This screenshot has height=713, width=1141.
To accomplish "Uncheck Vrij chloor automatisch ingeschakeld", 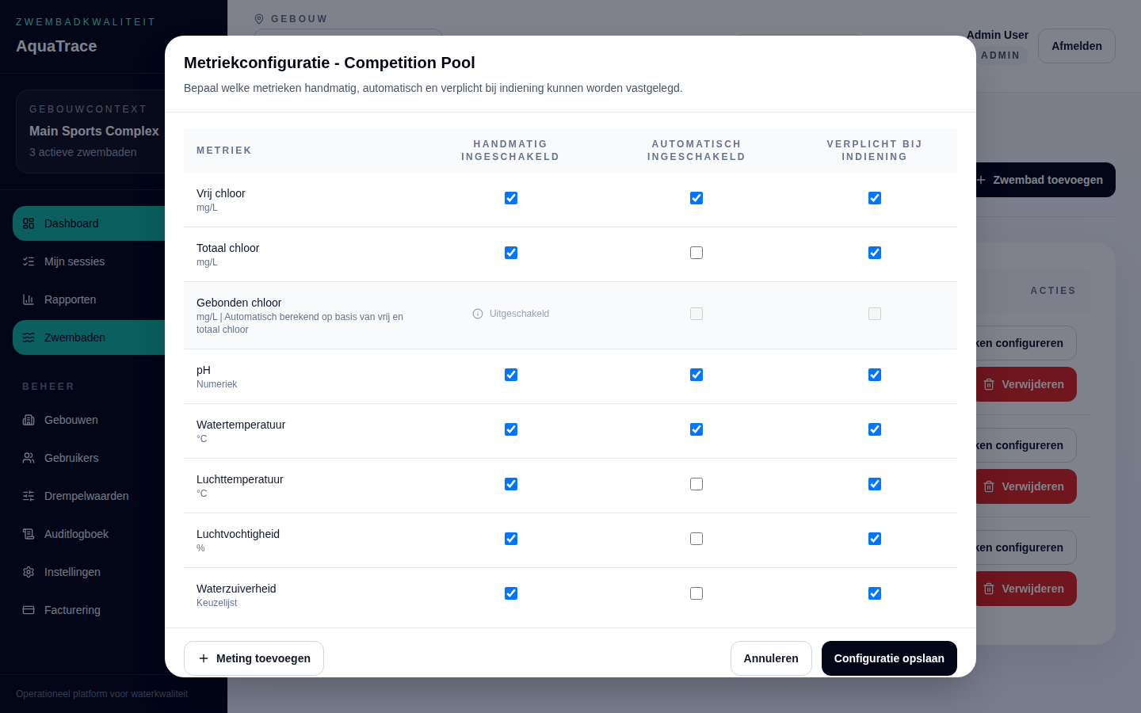I will [x=696, y=198].
